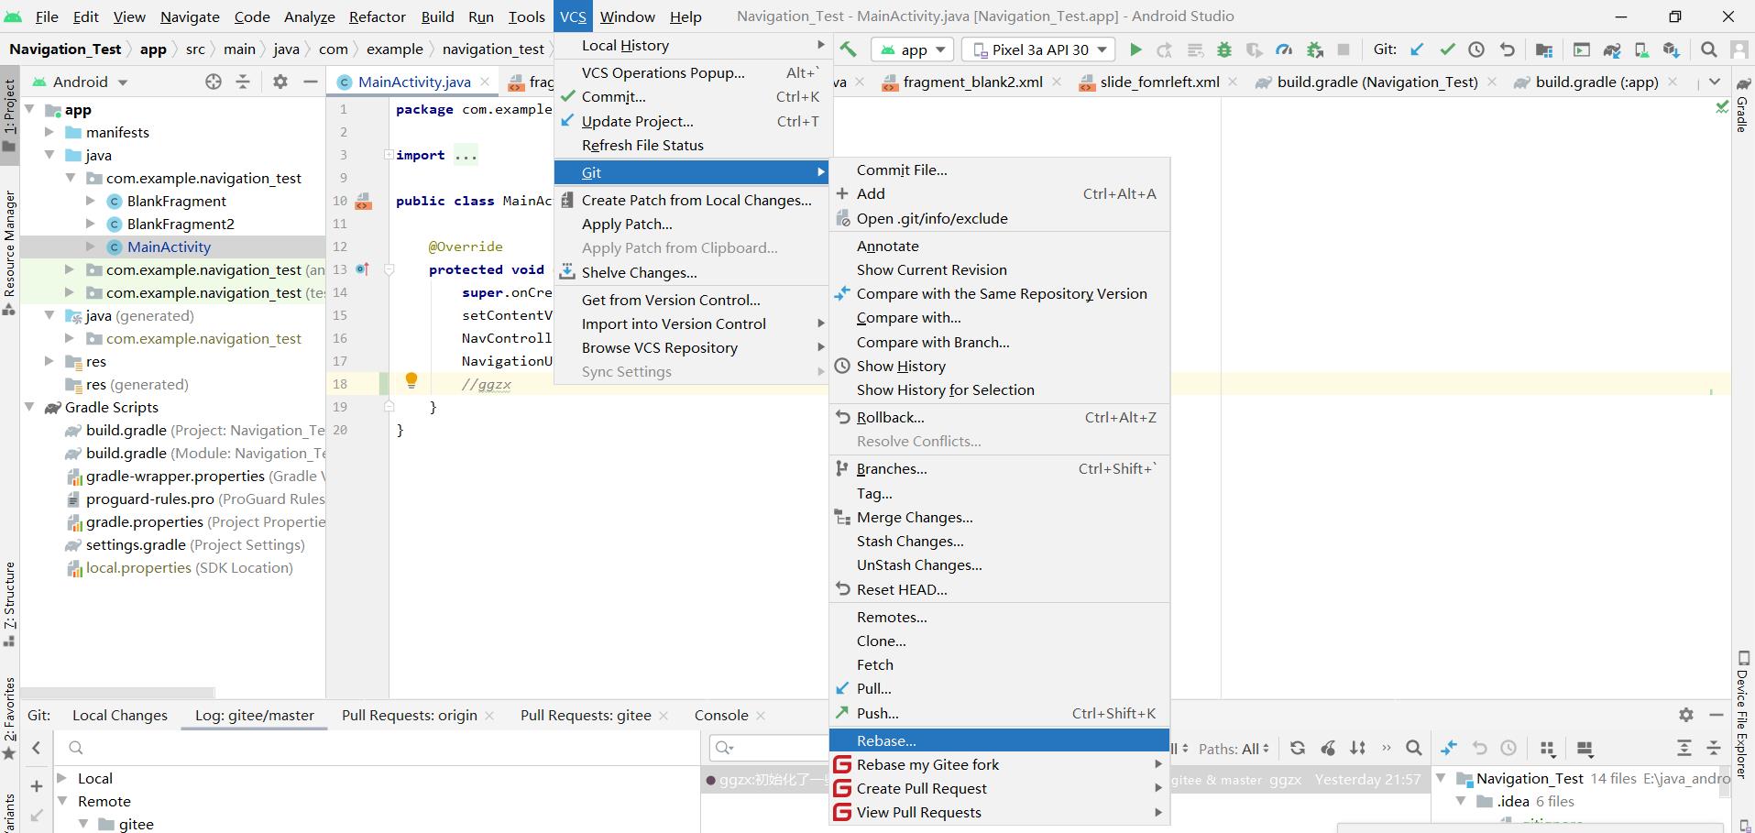The image size is (1755, 833).
Task: Start debugging with the green bug icon
Action: point(1224,49)
